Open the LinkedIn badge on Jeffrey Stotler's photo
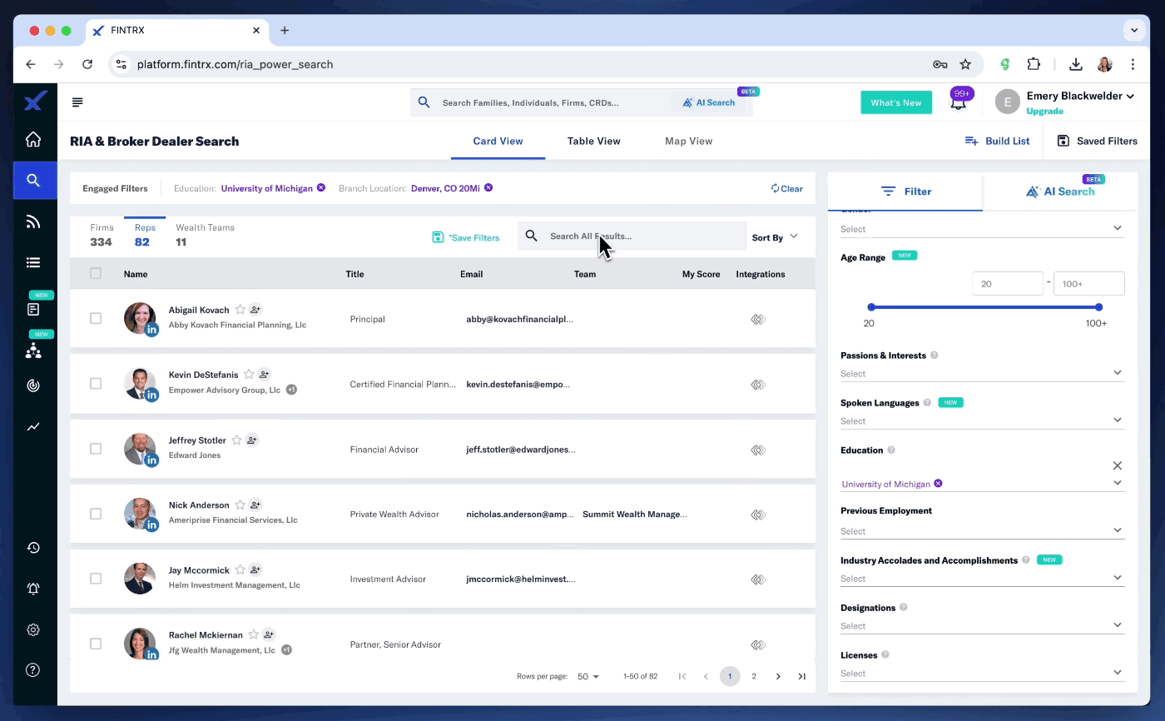1165x721 pixels. point(151,460)
